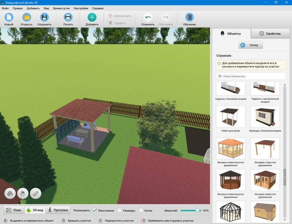Viewport: 292px width, 224px height.
Task: Select Веранда с боковым входом thumbnail
Action: [265, 117]
